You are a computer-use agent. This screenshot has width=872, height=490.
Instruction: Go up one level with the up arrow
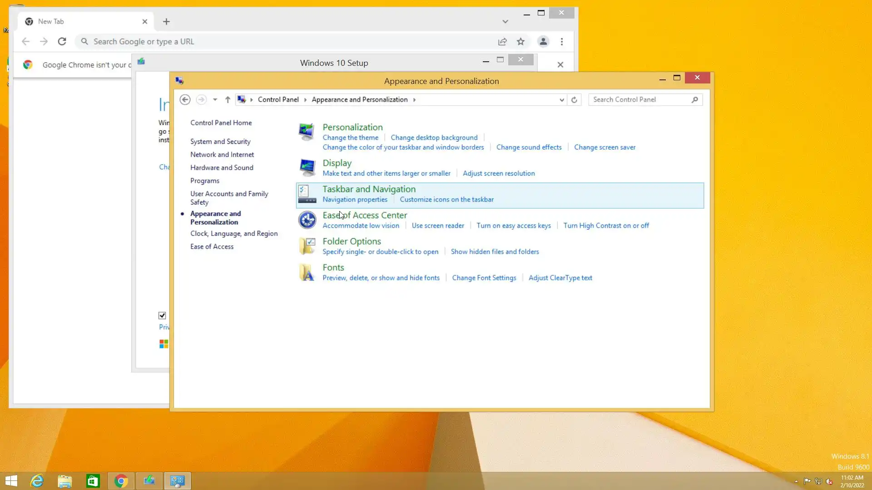(x=228, y=100)
